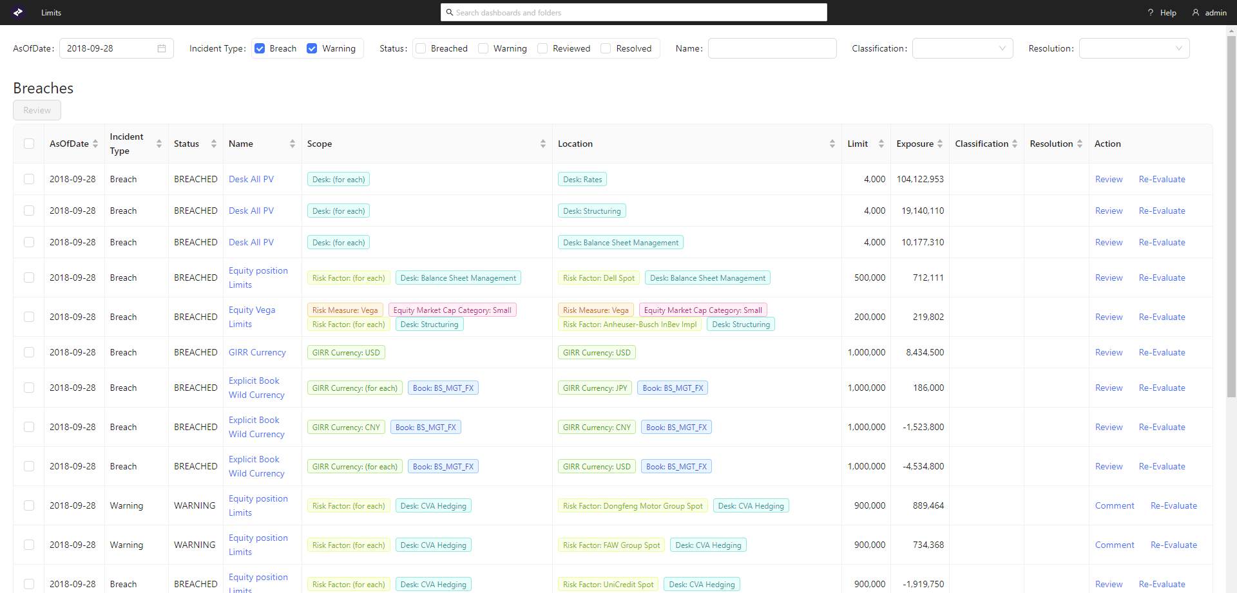Uncheck the Breach incident type checkbox
Viewport: 1237px width, 593px height.
(260, 48)
